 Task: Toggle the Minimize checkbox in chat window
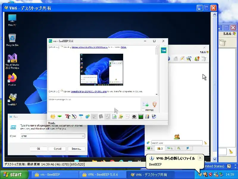coord(143,110)
